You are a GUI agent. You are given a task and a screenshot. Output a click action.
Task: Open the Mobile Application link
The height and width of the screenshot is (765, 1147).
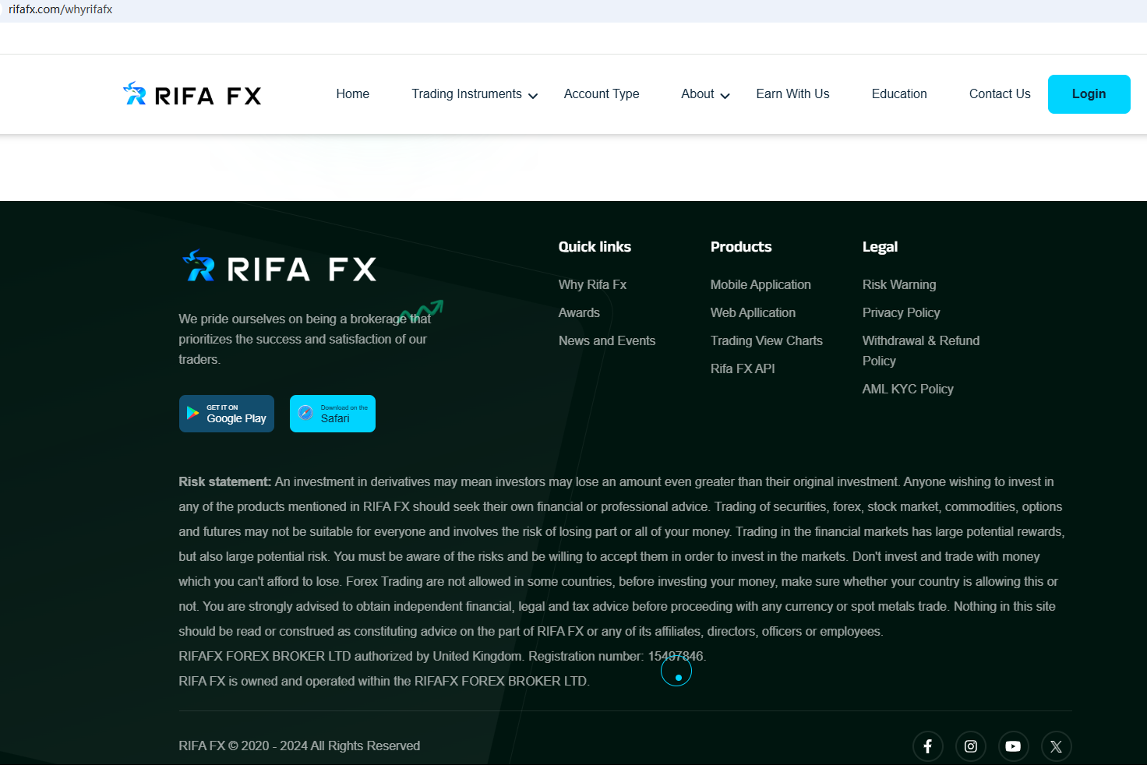point(761,284)
